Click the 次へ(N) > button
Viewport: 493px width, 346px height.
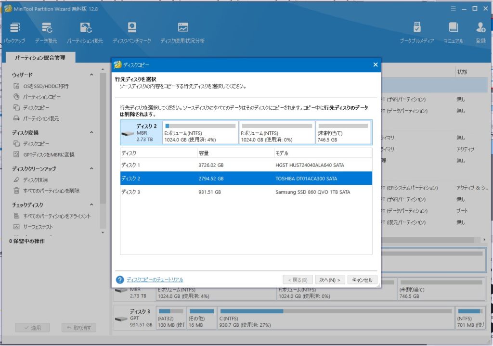(330, 280)
